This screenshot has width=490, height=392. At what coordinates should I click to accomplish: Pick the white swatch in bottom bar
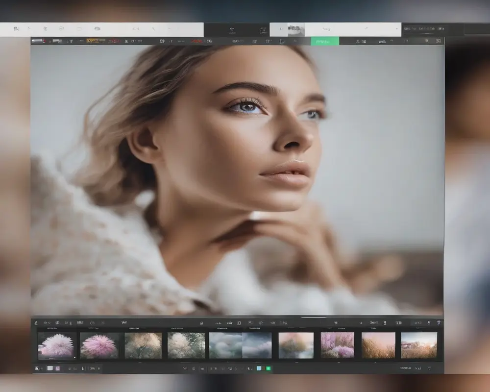pyautogui.click(x=50, y=368)
